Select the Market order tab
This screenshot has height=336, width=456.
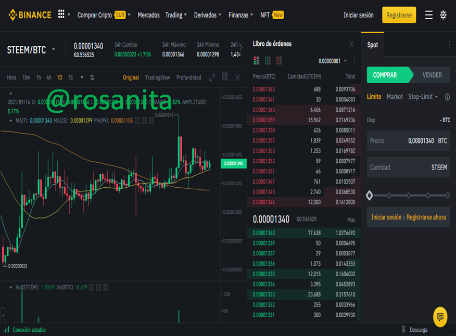395,97
